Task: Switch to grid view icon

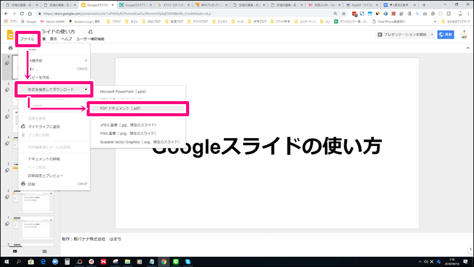Action: [x=45, y=251]
